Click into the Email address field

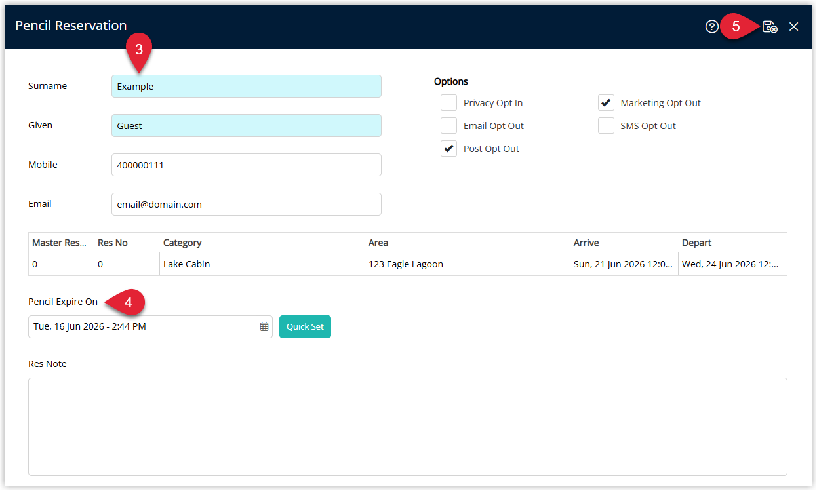tap(247, 205)
